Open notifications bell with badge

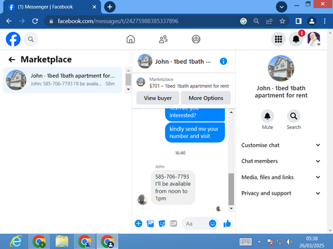point(296,39)
